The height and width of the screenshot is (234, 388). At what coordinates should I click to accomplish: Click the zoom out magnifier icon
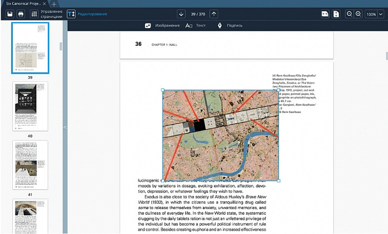click(350, 14)
